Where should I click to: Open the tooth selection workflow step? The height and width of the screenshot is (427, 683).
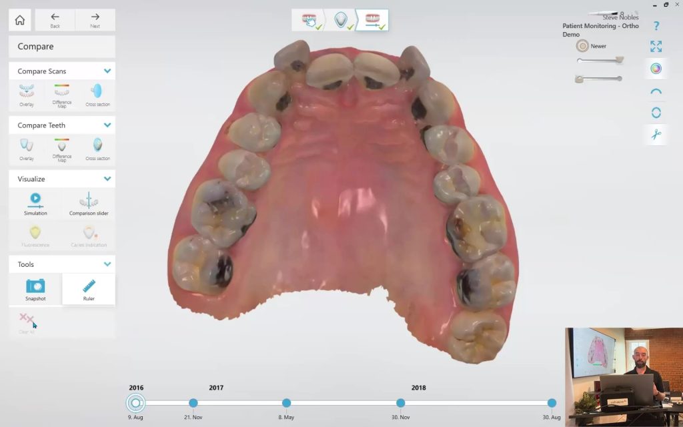(x=341, y=19)
